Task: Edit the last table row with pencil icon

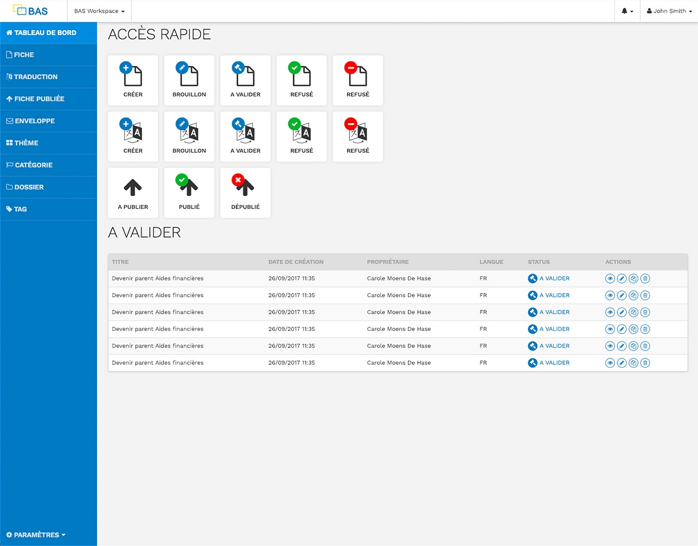Action: 622,363
